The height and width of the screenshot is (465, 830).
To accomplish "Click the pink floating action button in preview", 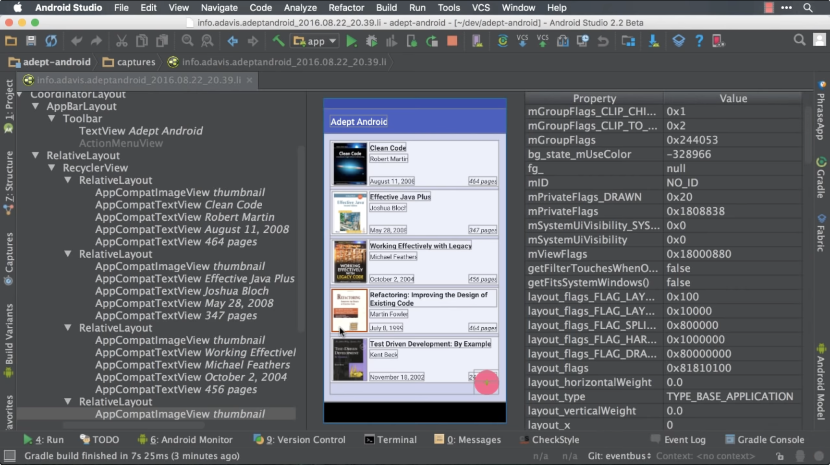I will pos(487,382).
